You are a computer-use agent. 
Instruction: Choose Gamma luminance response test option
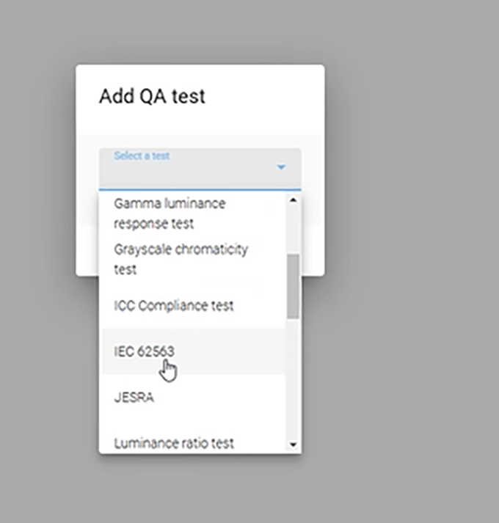(170, 213)
